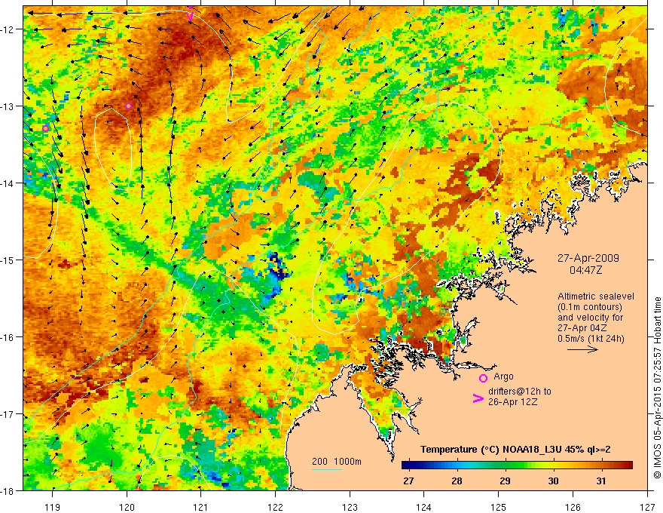Click the '27-Apr-2009' date label

pyautogui.click(x=588, y=258)
